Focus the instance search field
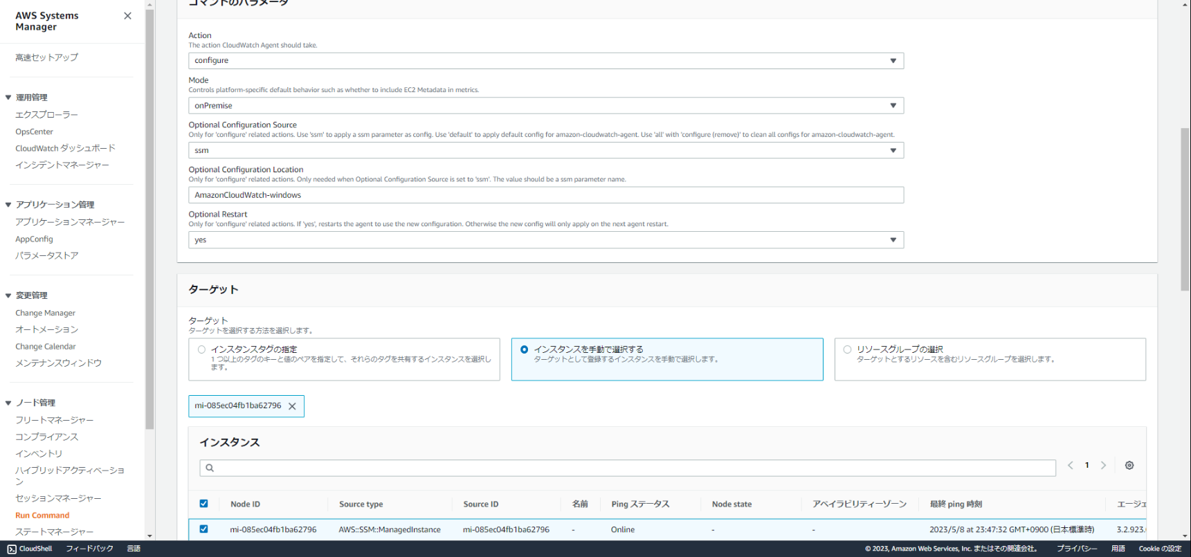This screenshot has height=557, width=1191. 628,468
